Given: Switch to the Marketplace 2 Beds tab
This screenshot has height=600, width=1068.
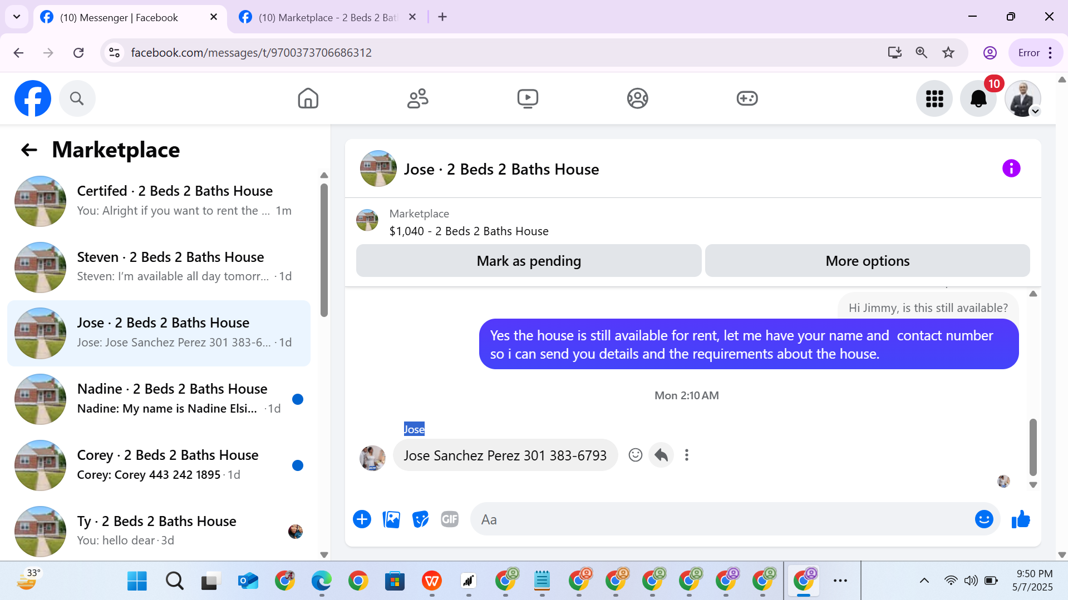Looking at the screenshot, I should (x=328, y=17).
